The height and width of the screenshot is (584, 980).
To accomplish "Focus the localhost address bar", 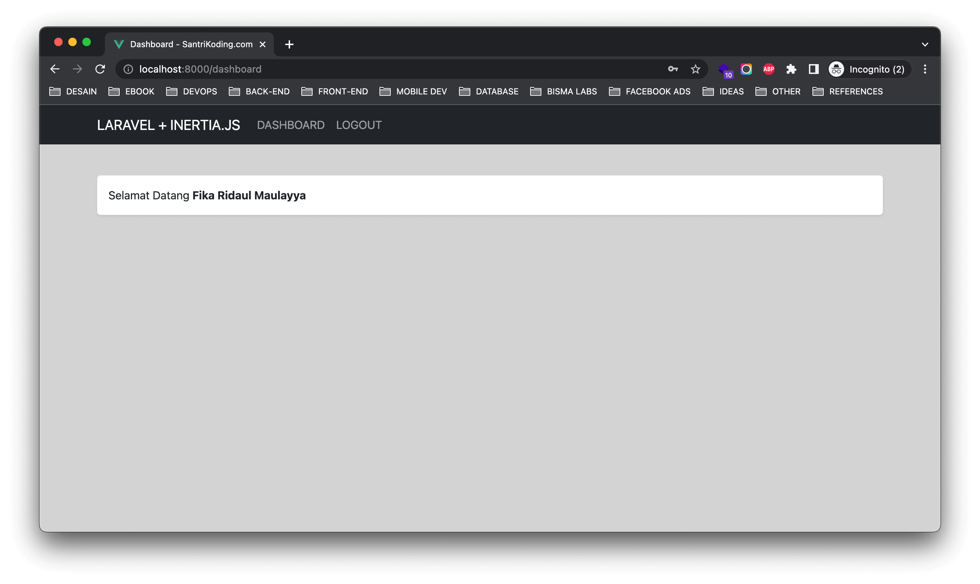I will pyautogui.click(x=354, y=69).
